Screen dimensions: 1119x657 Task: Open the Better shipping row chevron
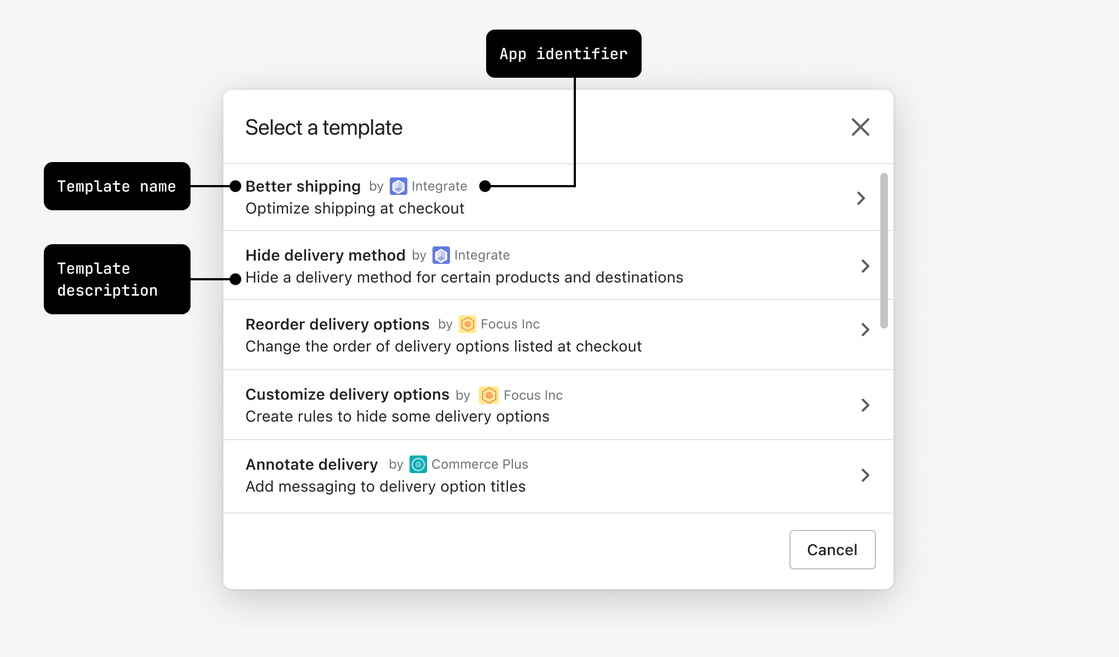click(x=861, y=198)
